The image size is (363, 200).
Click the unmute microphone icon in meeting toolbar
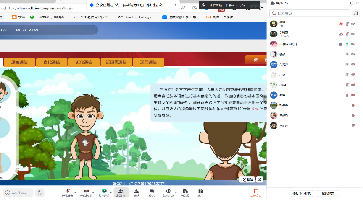[x=68, y=191]
